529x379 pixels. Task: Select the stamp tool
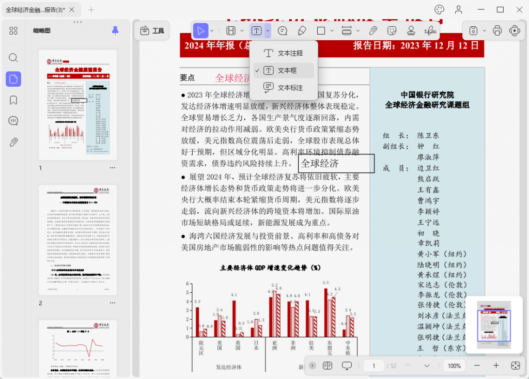click(411, 31)
